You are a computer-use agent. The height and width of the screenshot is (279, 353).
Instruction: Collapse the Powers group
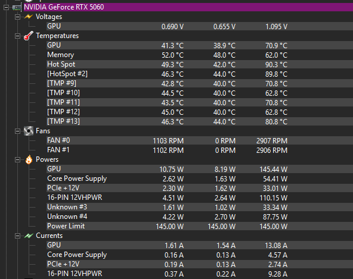click(17, 159)
